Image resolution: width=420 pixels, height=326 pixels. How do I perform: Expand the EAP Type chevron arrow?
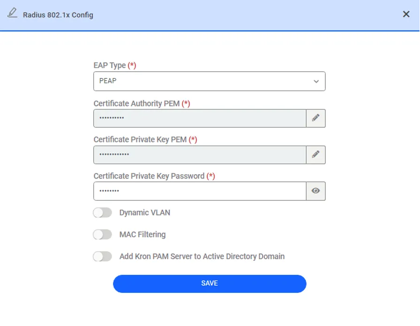pos(316,81)
